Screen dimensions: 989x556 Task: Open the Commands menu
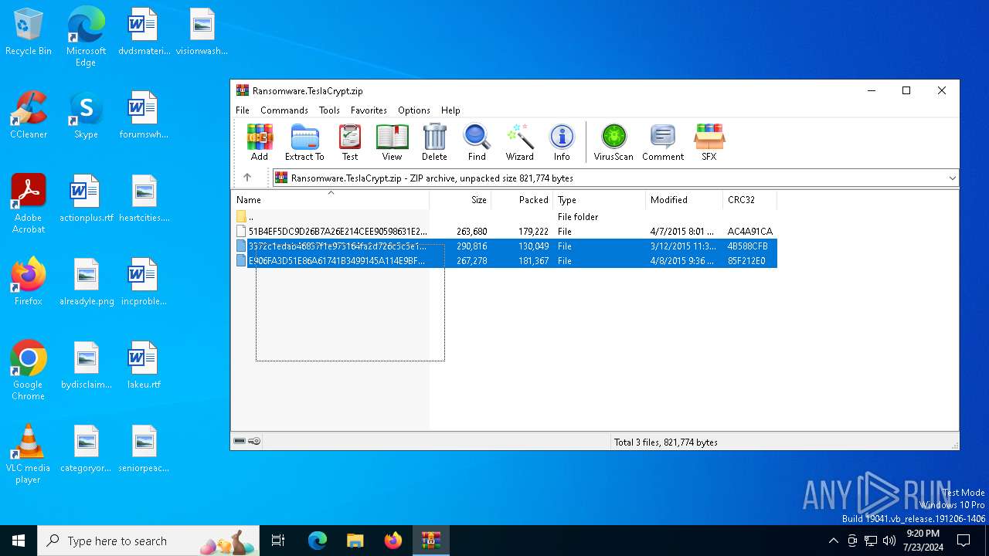point(284,110)
